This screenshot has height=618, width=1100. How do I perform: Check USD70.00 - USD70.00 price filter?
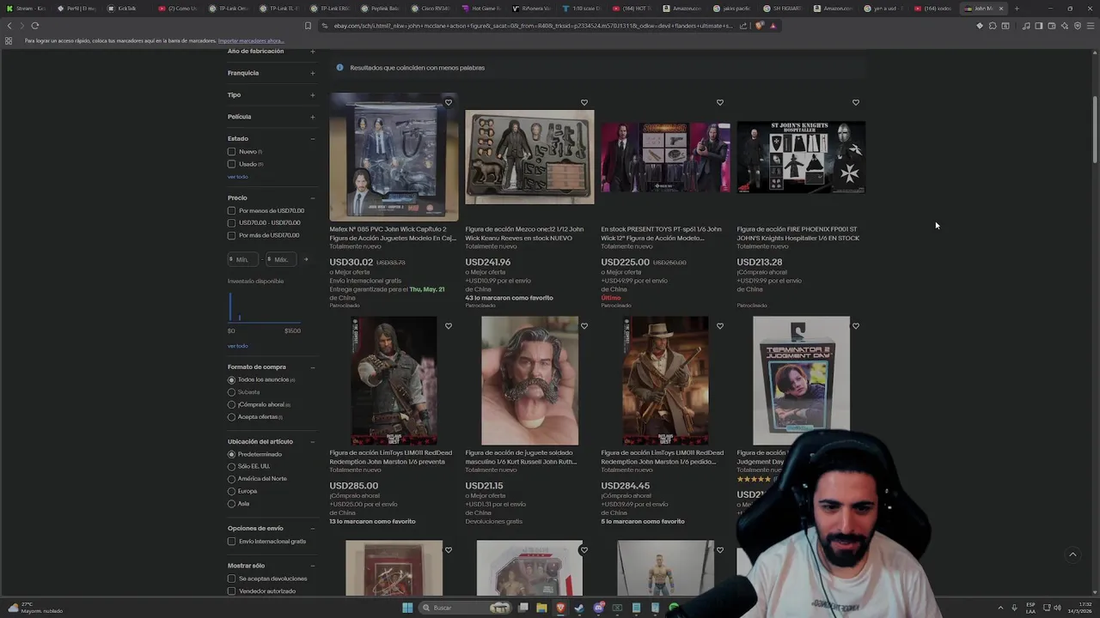[x=231, y=223]
